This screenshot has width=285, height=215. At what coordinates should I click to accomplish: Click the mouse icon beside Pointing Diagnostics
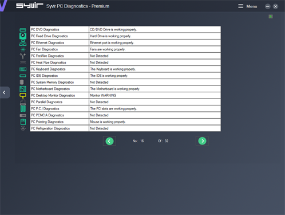tap(23, 122)
